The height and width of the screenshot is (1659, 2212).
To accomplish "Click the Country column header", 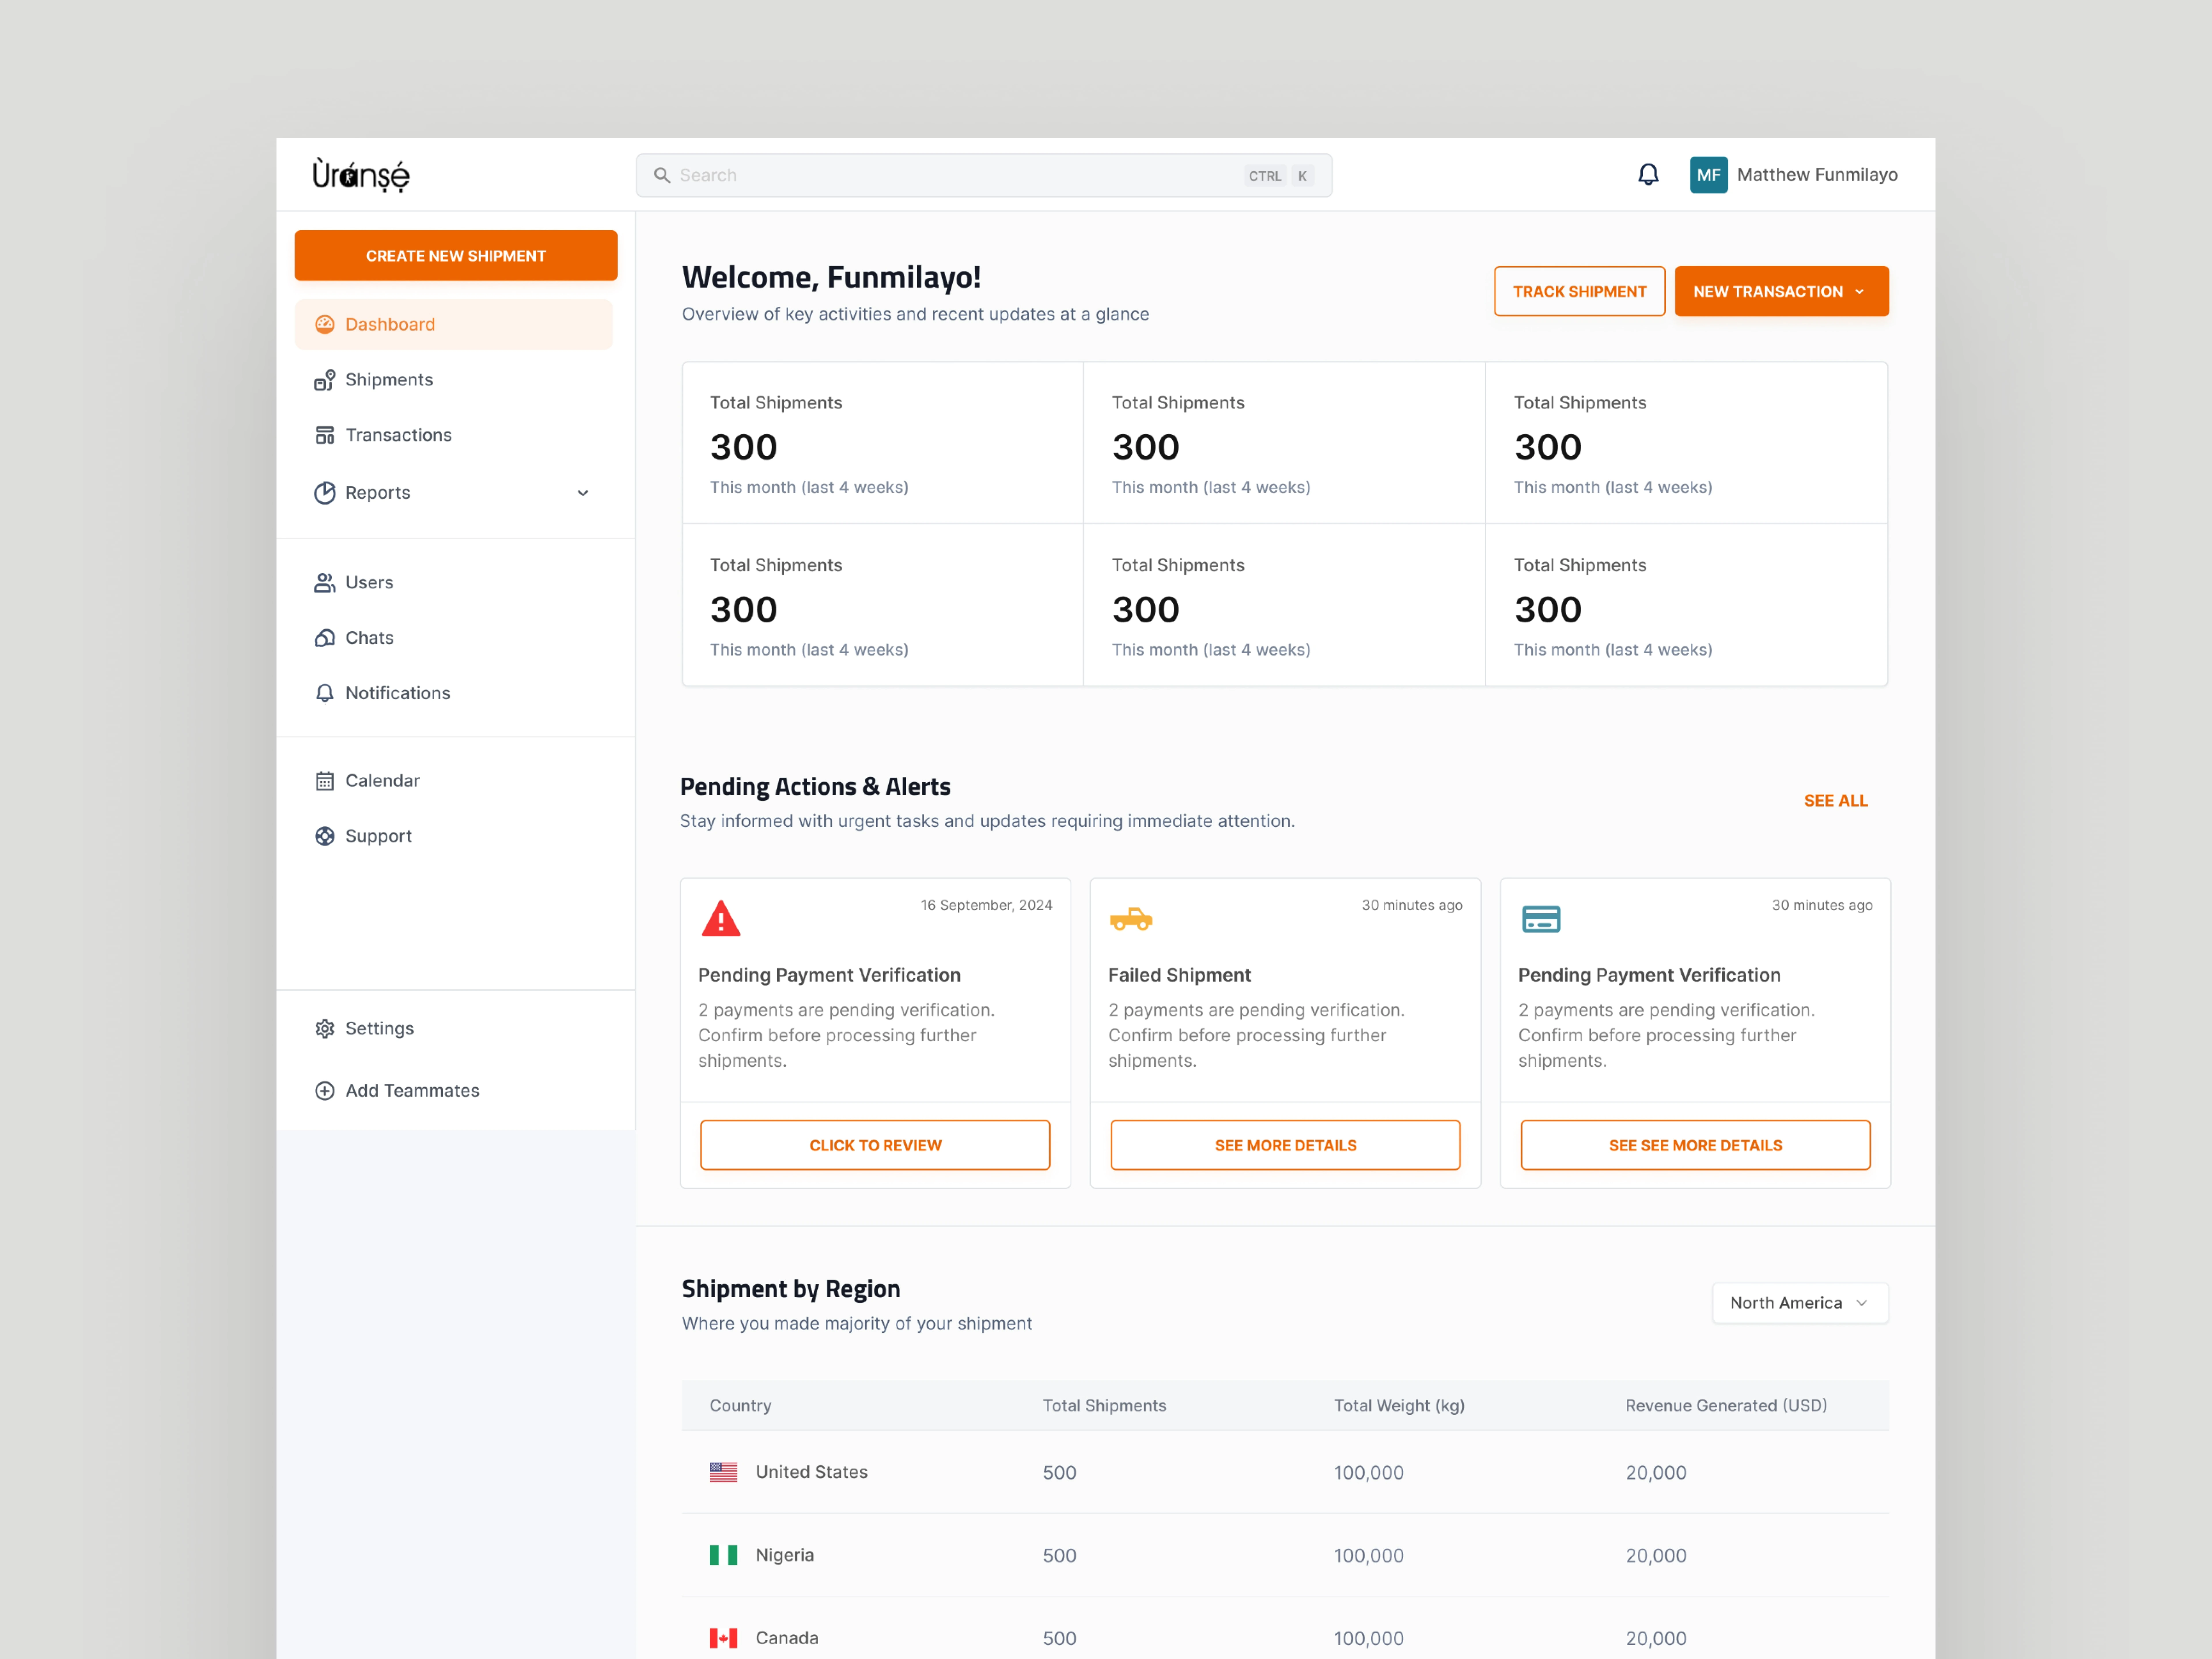I will (740, 1406).
